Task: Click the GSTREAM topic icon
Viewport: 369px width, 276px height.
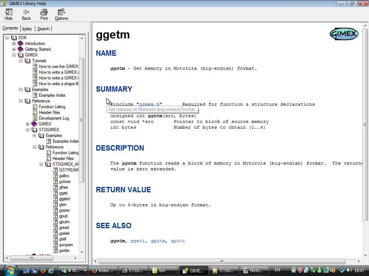Action: click(55, 170)
